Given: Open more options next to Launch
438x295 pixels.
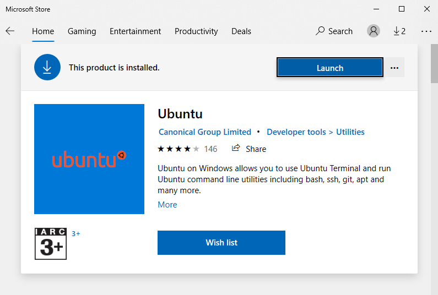Looking at the screenshot, I should (x=394, y=68).
